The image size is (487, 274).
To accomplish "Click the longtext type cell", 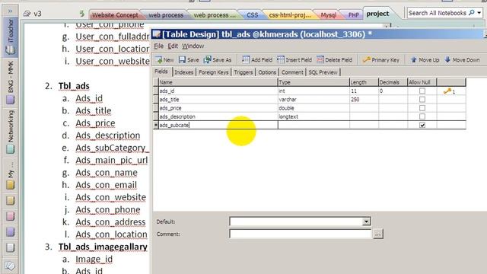I will 314,116.
